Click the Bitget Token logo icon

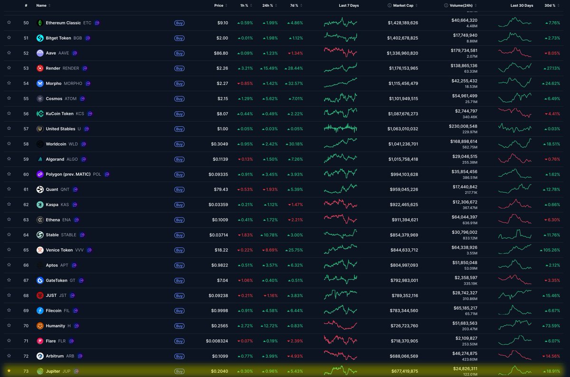pyautogui.click(x=40, y=38)
